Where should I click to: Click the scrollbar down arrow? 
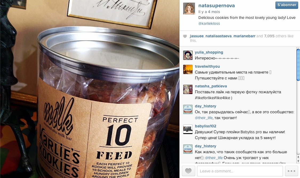pyautogui.click(x=298, y=161)
